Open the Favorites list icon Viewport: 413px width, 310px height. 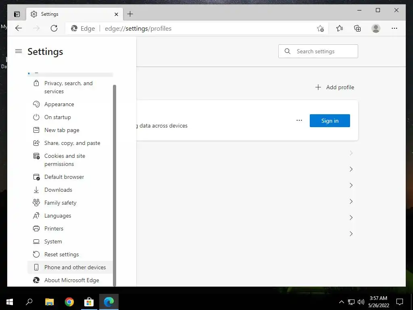tap(340, 29)
